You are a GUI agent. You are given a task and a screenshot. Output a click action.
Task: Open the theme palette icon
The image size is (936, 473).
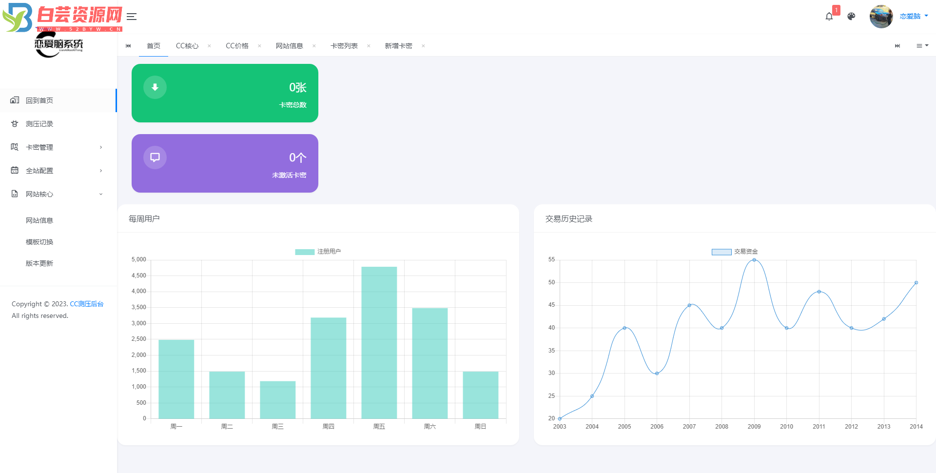pyautogui.click(x=851, y=17)
